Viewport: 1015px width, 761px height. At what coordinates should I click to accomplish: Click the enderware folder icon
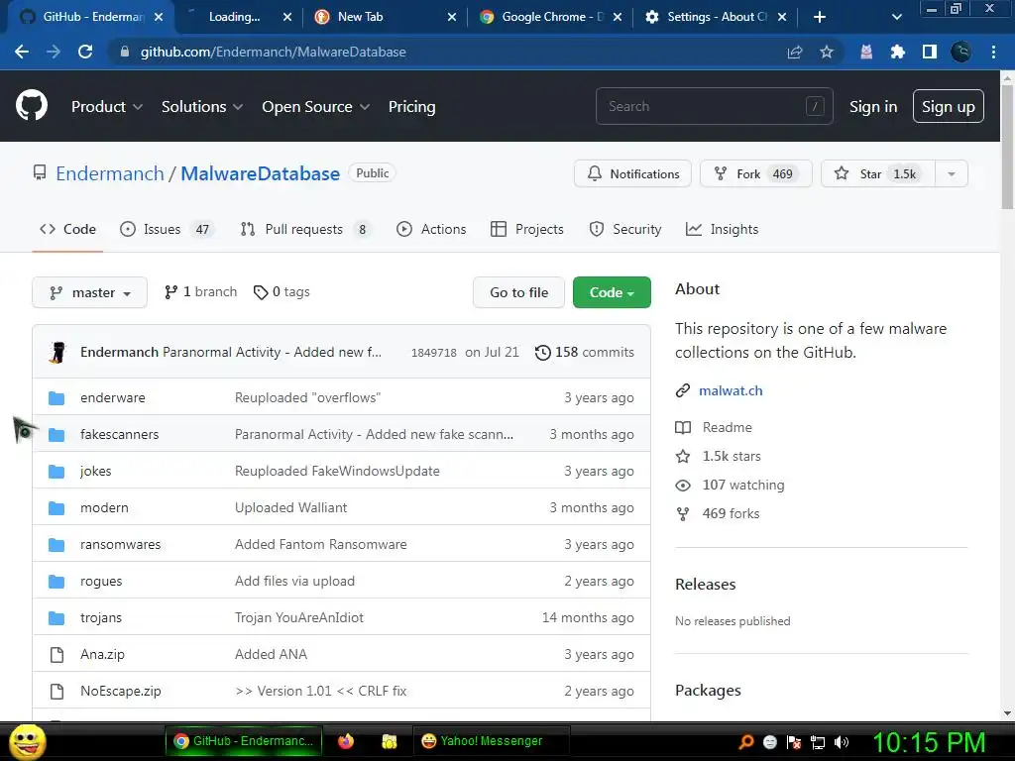pos(56,398)
